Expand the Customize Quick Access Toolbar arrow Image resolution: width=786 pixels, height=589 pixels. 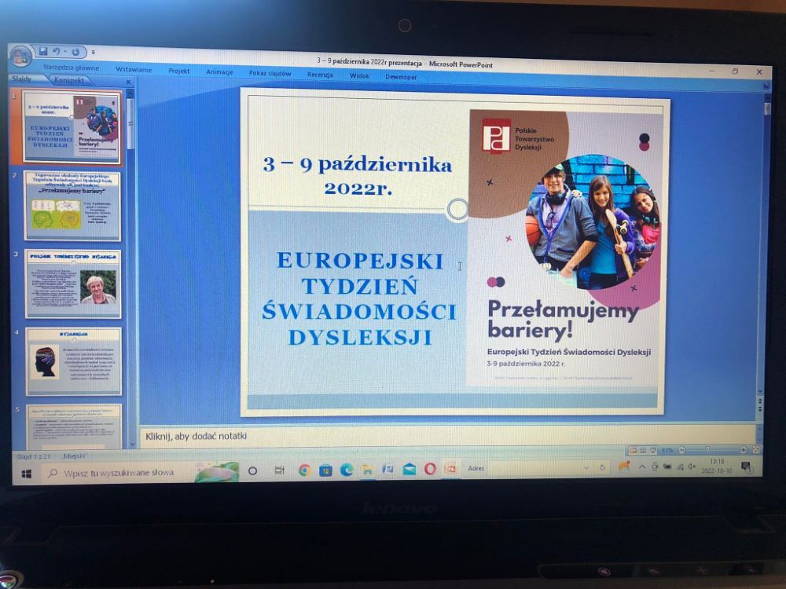point(94,53)
